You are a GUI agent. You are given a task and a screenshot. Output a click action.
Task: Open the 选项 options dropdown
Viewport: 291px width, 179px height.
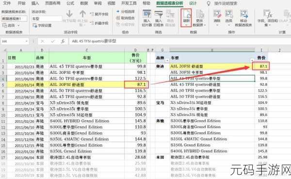(11, 25)
